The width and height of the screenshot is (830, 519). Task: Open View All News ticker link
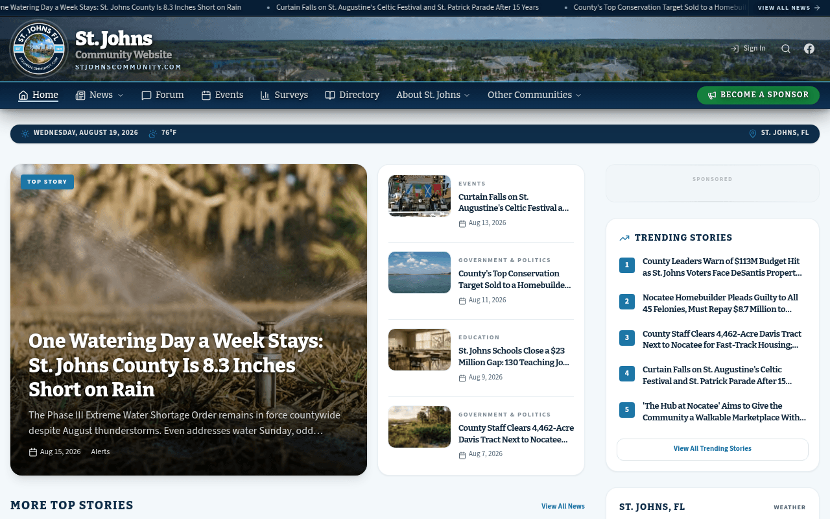(x=789, y=8)
